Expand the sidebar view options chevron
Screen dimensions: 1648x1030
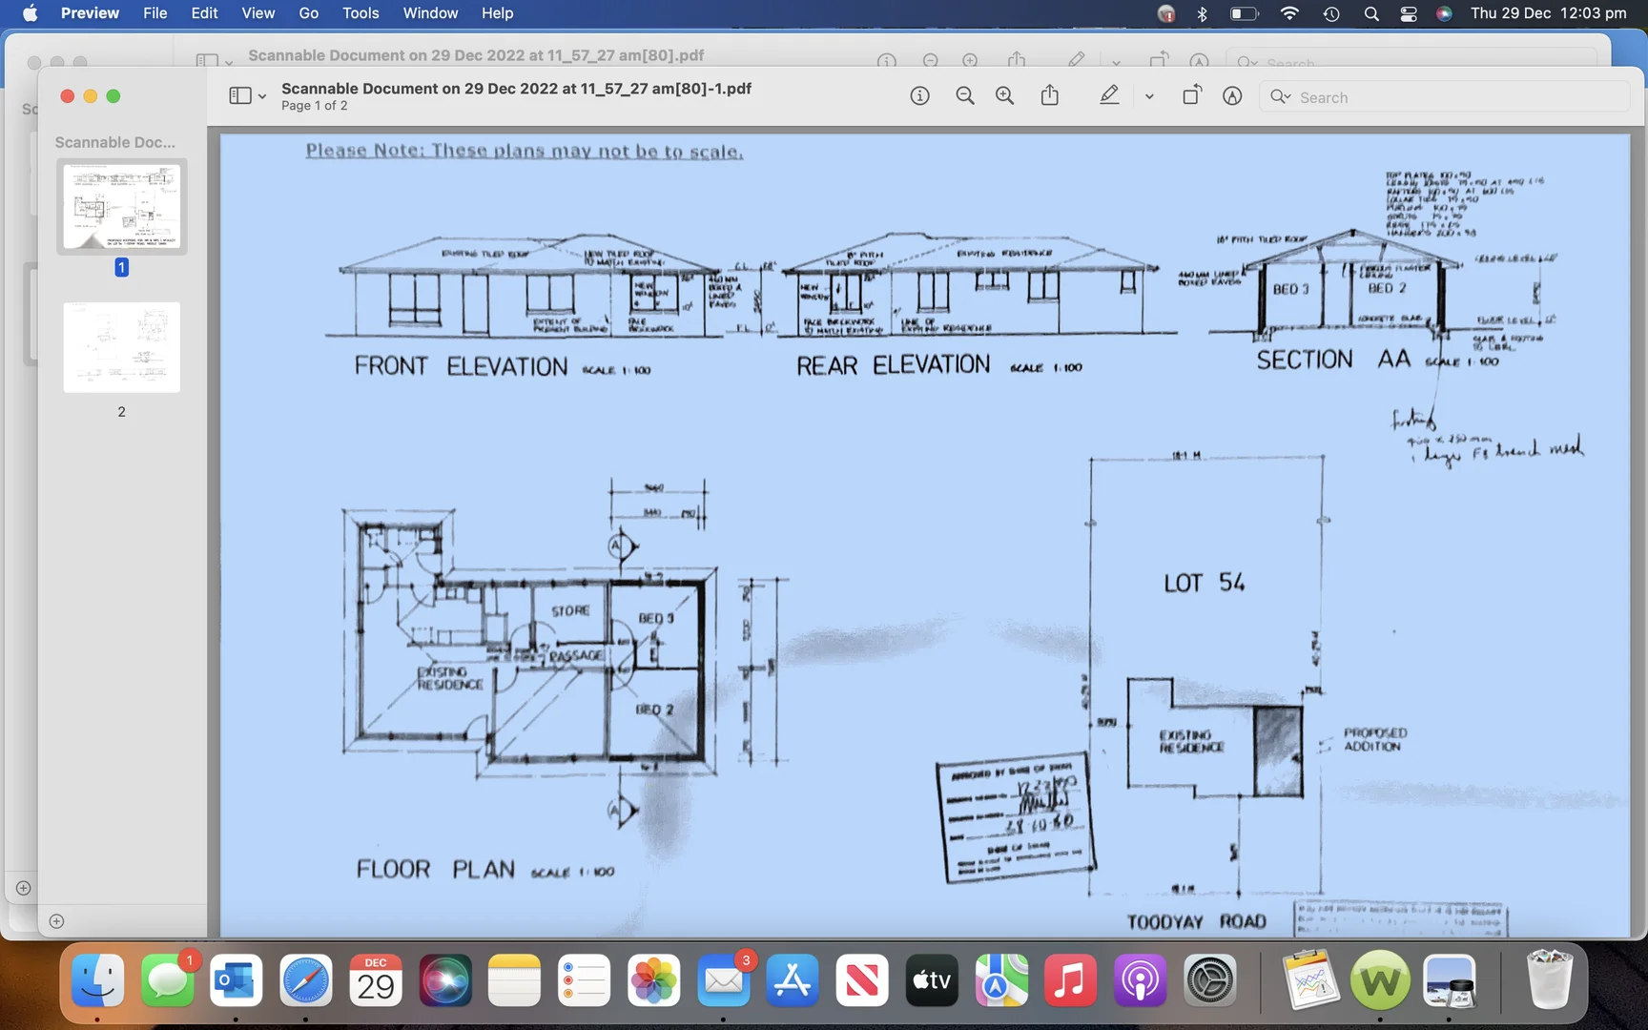point(262,97)
